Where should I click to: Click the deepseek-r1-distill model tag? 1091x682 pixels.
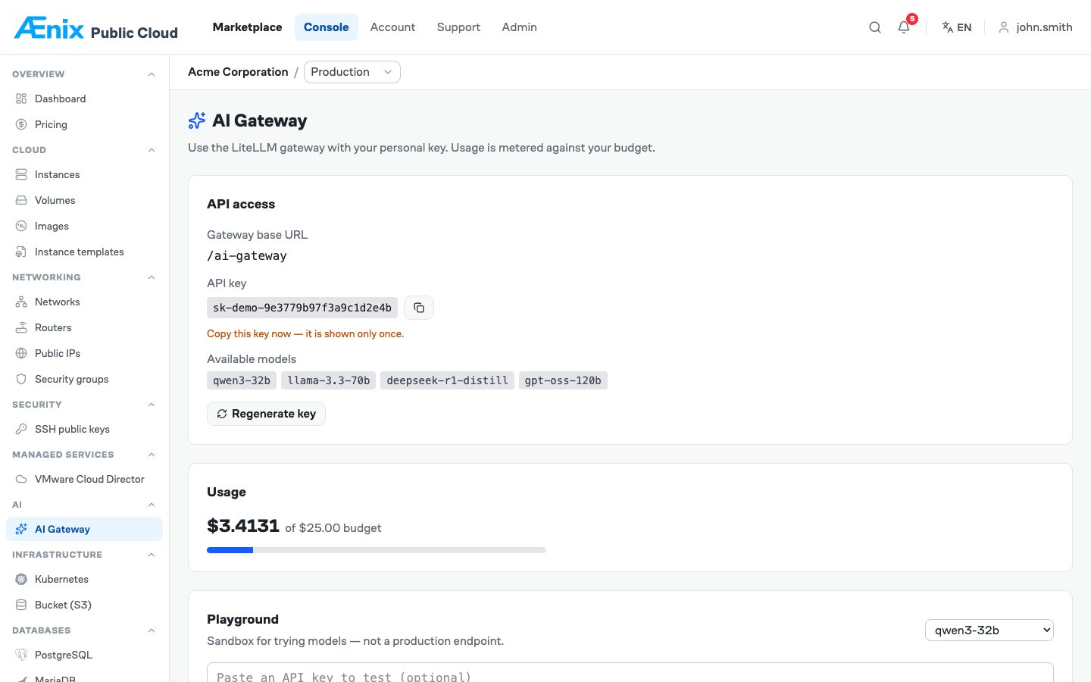pos(447,380)
